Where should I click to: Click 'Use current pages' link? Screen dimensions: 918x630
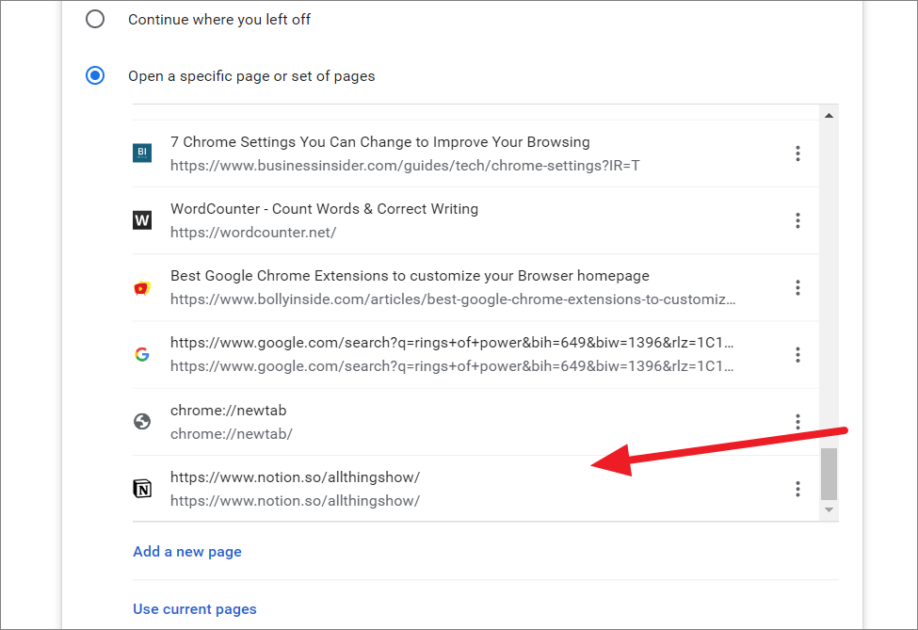pyautogui.click(x=195, y=609)
